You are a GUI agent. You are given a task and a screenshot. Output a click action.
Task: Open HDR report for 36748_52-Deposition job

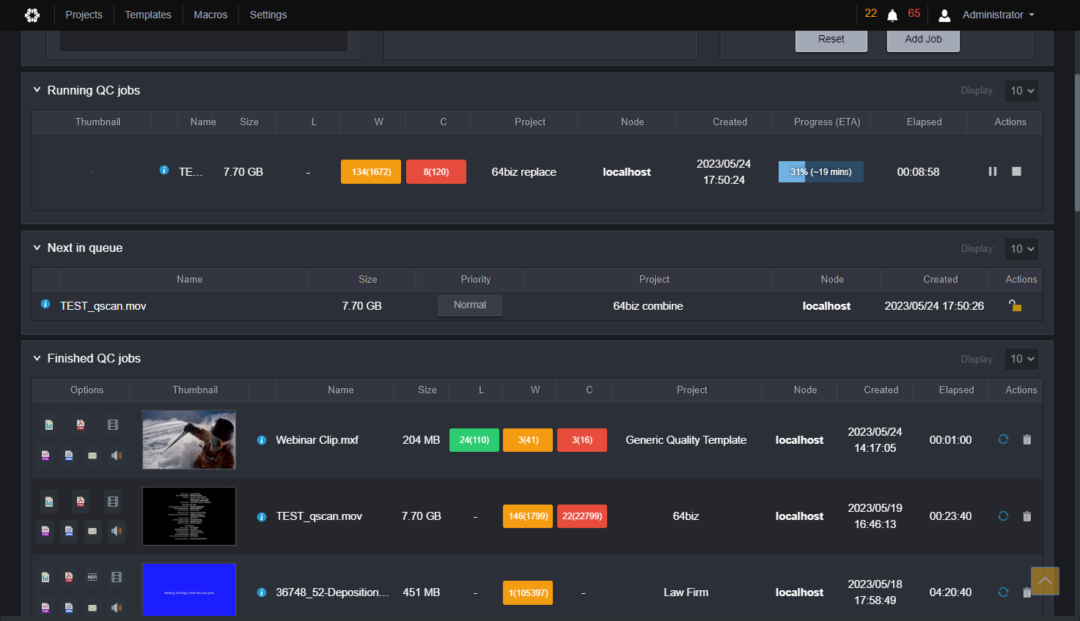tap(92, 577)
